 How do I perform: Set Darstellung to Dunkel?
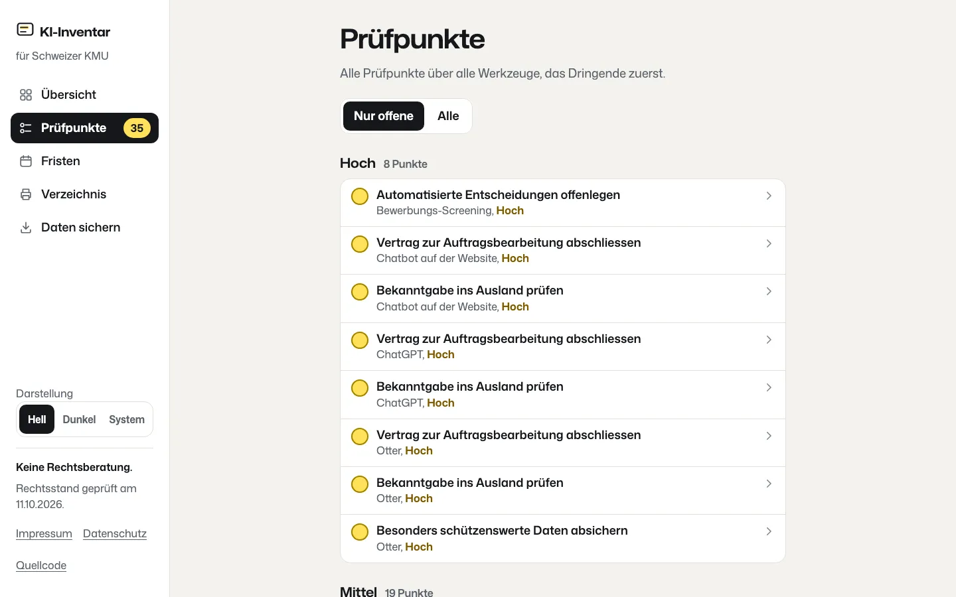[79, 419]
